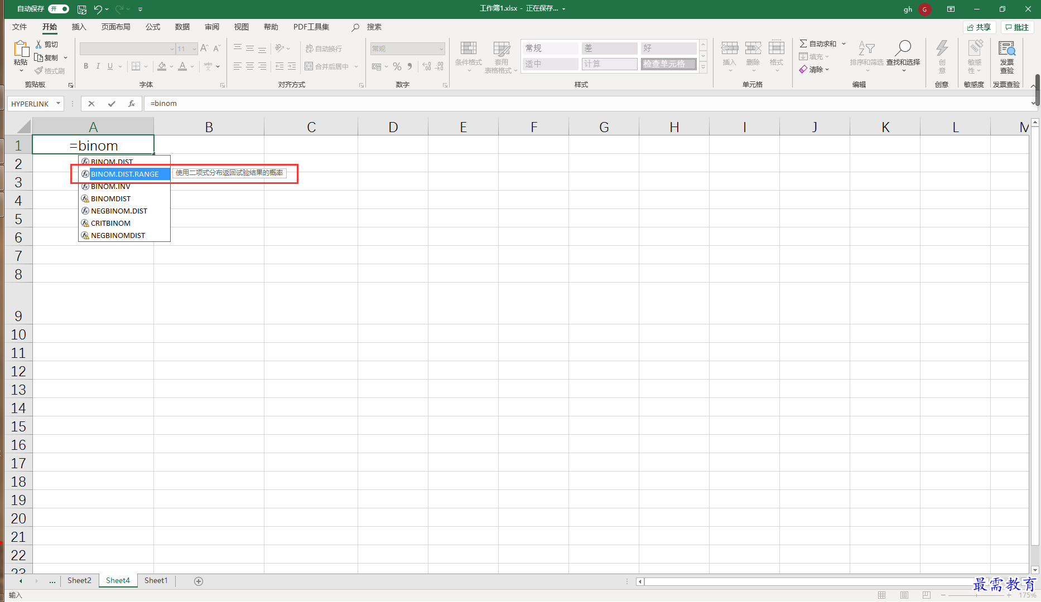Add a new sheet with plus icon
Screen dimensions: 1041x602
[x=199, y=581]
